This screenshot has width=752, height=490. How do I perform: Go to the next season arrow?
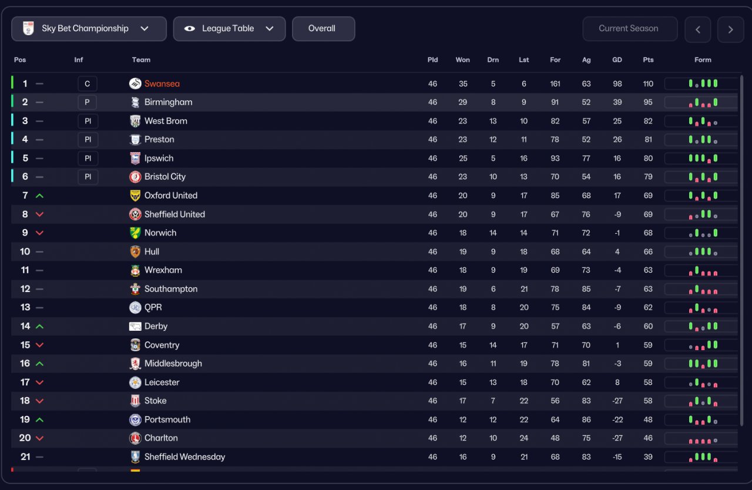730,29
